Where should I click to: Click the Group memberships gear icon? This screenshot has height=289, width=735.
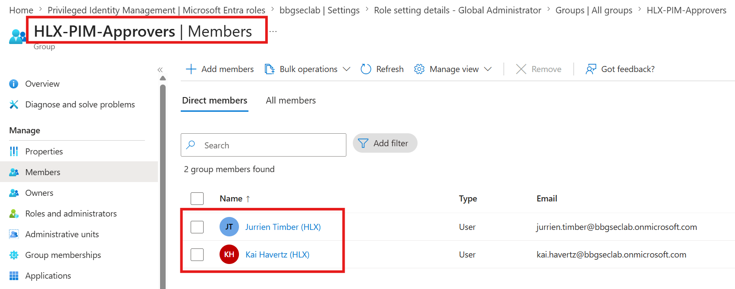(x=14, y=255)
